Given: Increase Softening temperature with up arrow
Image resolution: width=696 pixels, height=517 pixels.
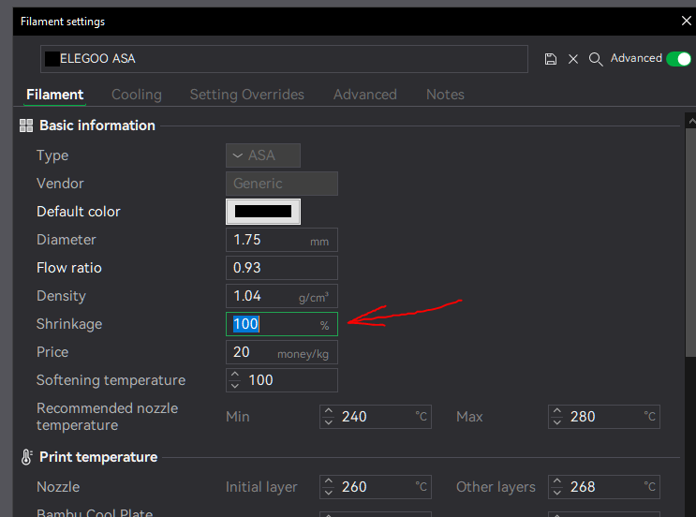Looking at the screenshot, I should pos(235,375).
